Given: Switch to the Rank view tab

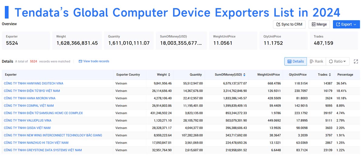Looking at the screenshot, I should pyautogui.click(x=316, y=61).
